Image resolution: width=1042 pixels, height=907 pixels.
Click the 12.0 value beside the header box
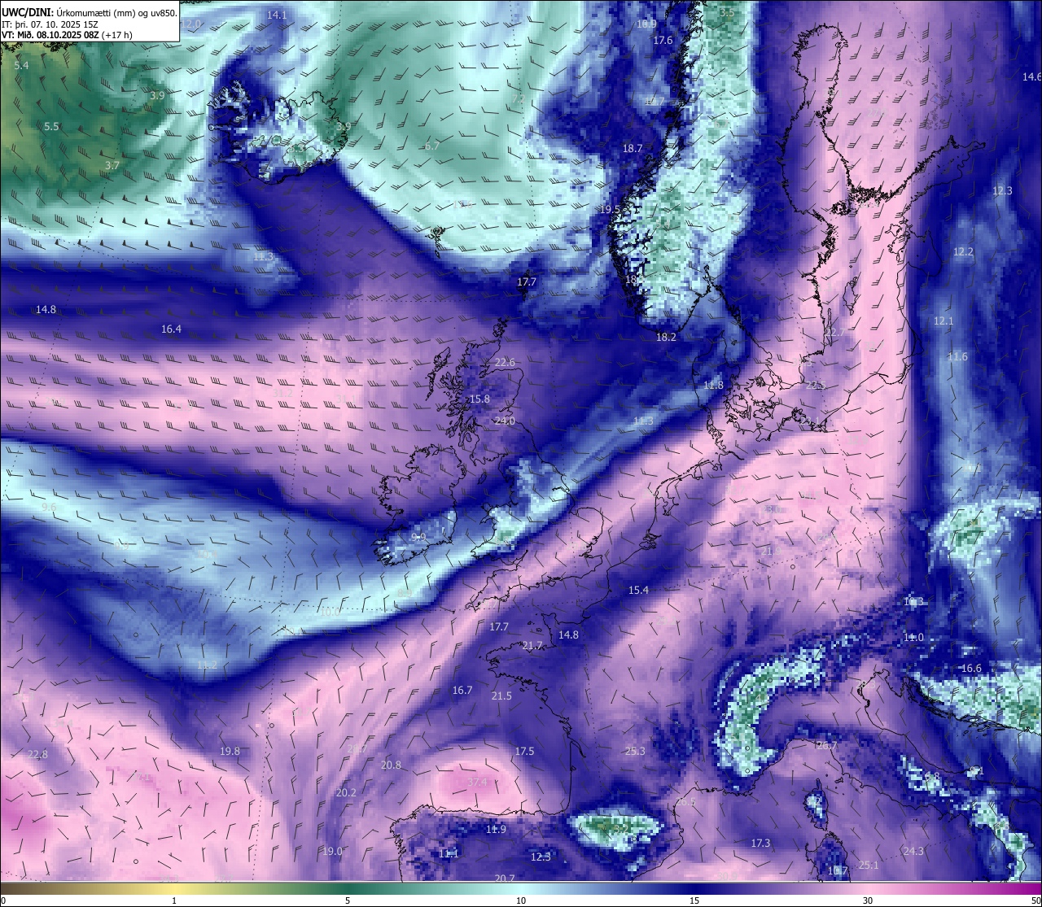coord(190,24)
